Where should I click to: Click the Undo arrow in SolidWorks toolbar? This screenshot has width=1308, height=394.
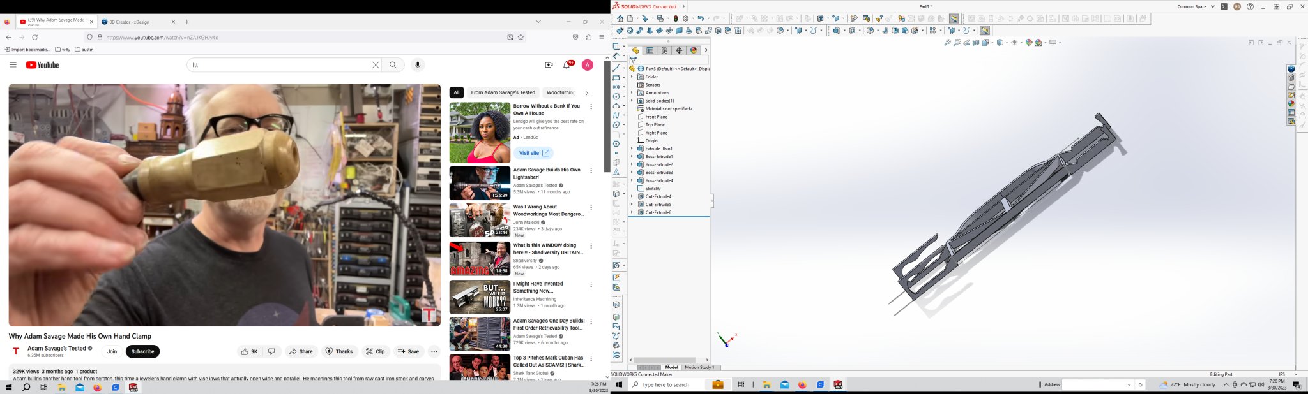coord(701,19)
